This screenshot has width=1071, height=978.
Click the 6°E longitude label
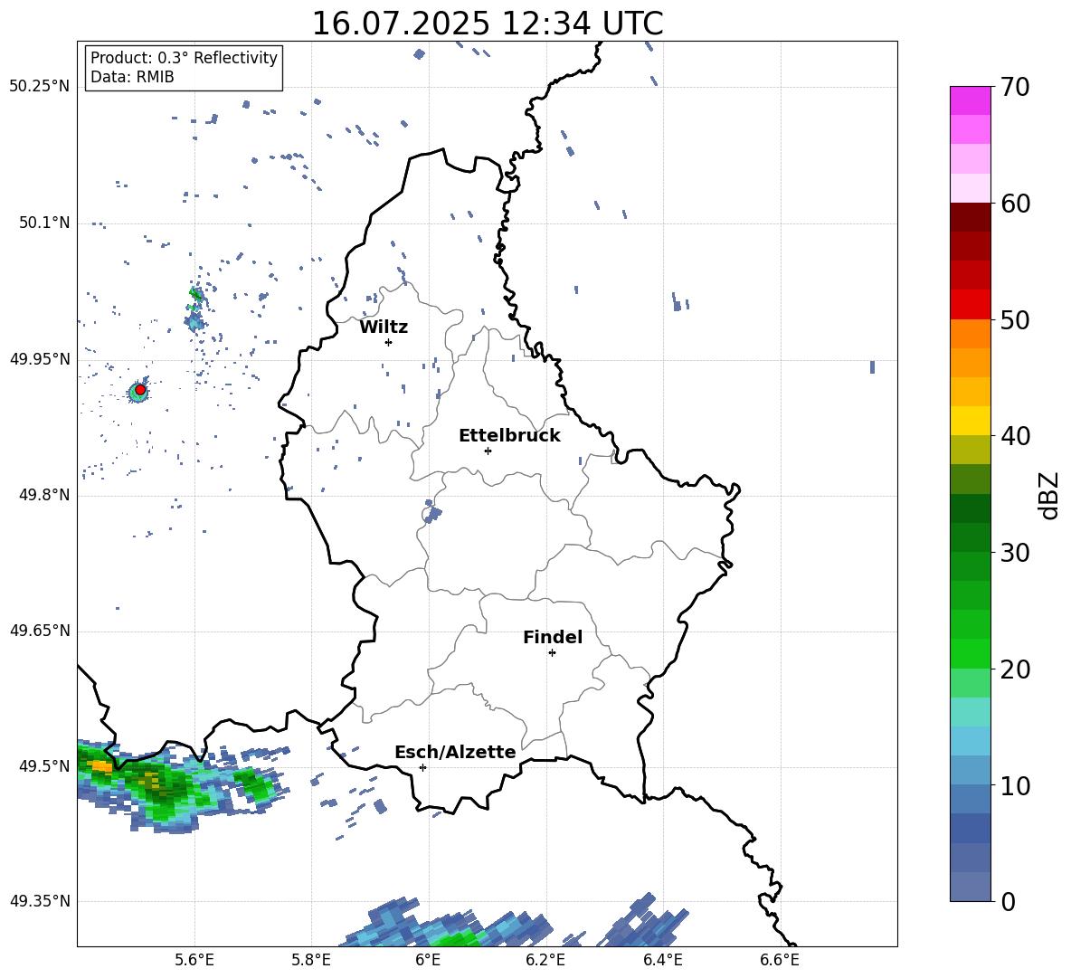[x=428, y=960]
